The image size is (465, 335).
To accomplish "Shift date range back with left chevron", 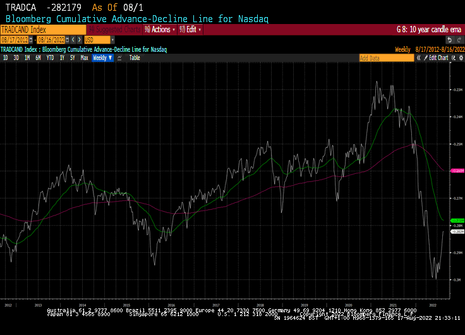I will (73, 40).
